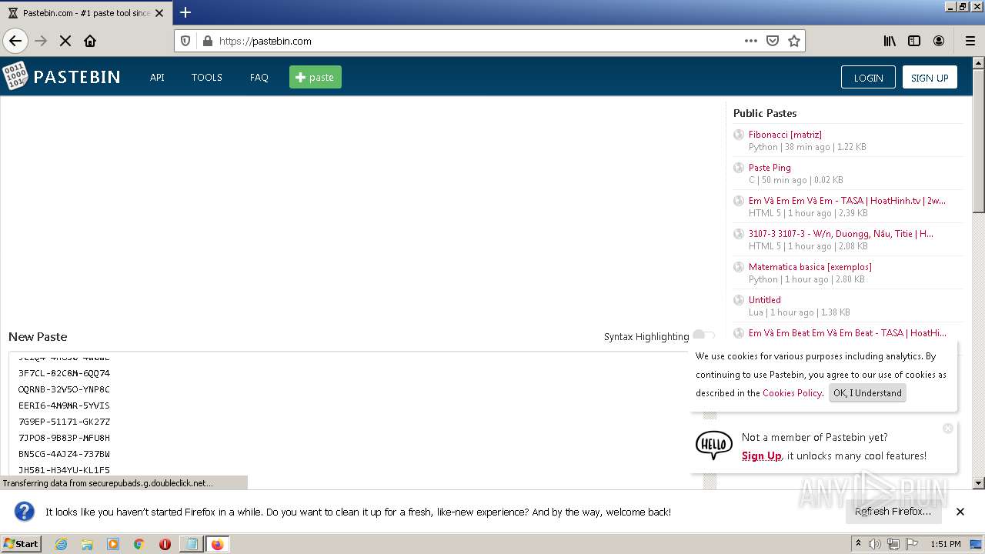Open Em Và Em Em Và Em - TASA paste
This screenshot has height=554, width=985.
click(x=846, y=200)
